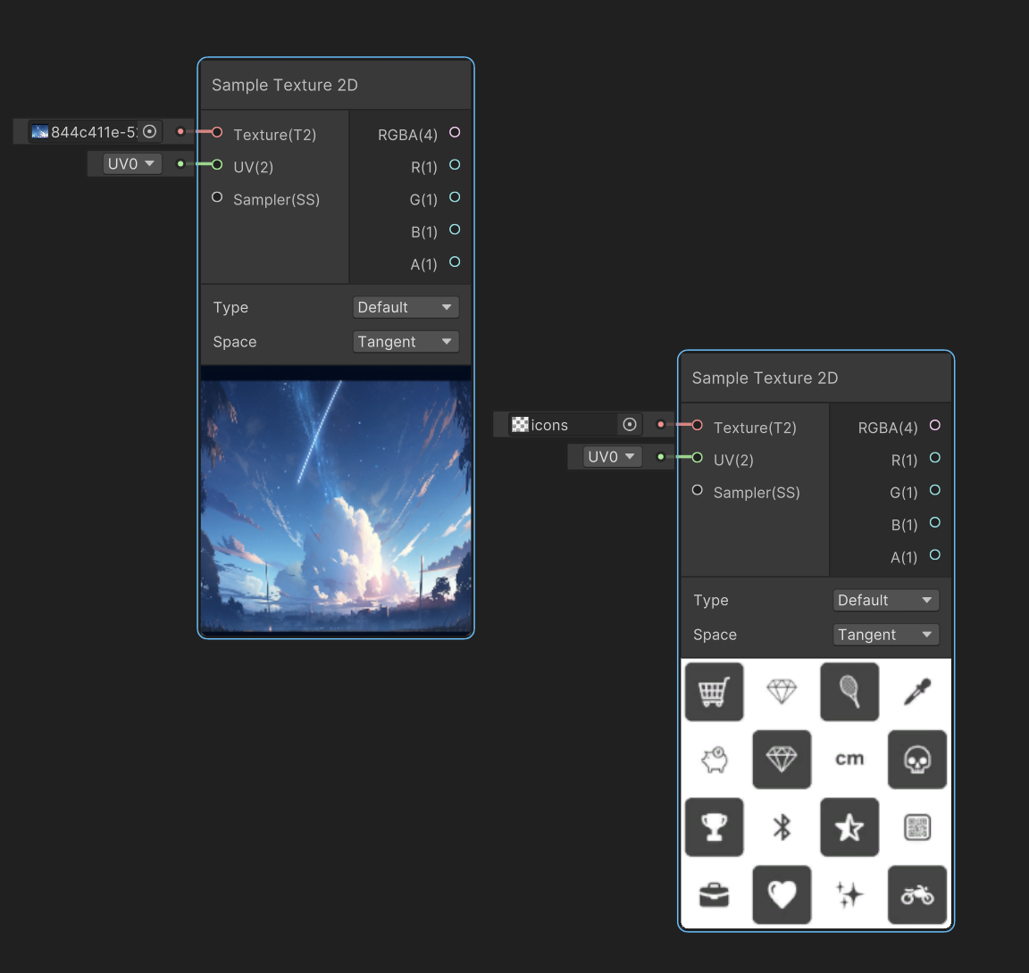Click the checkered thumbnail in icons field
Screen dimensions: 1029x973
[x=520, y=424]
